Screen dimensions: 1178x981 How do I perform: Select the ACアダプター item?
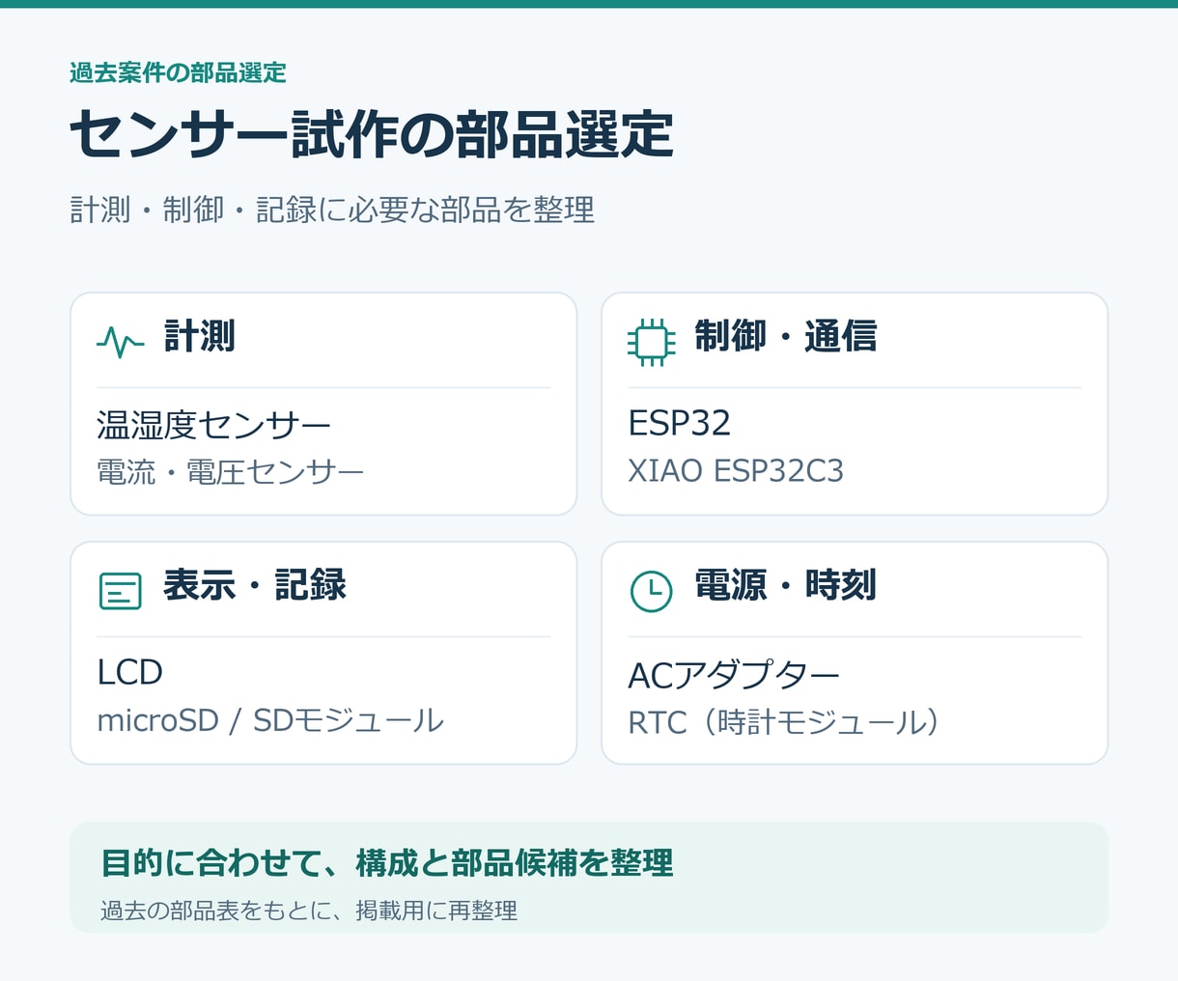tap(734, 674)
